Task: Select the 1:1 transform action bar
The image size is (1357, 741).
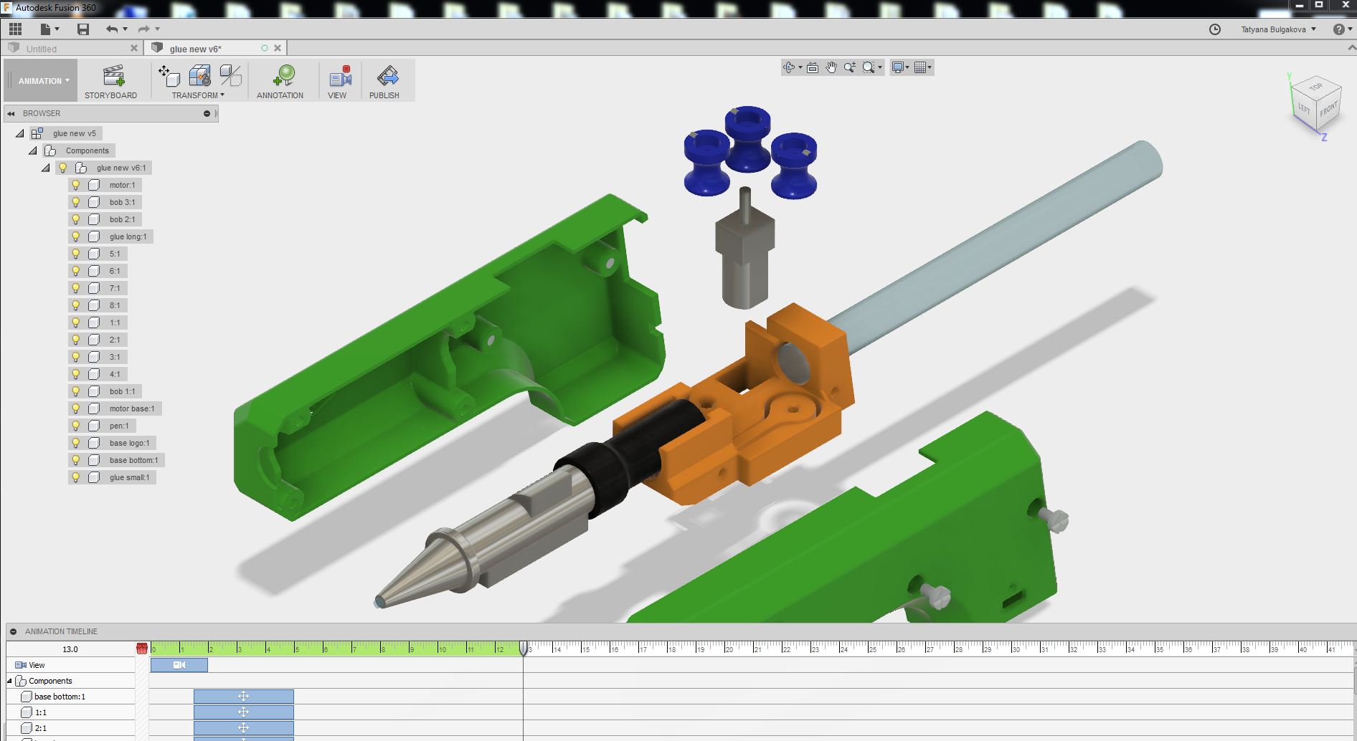Action: [x=243, y=712]
